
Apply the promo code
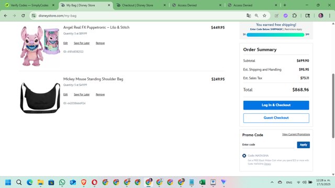[303, 145]
